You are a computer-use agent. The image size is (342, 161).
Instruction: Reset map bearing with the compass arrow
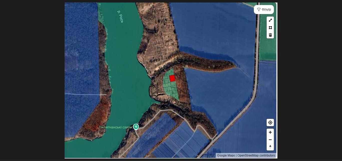(x=270, y=147)
